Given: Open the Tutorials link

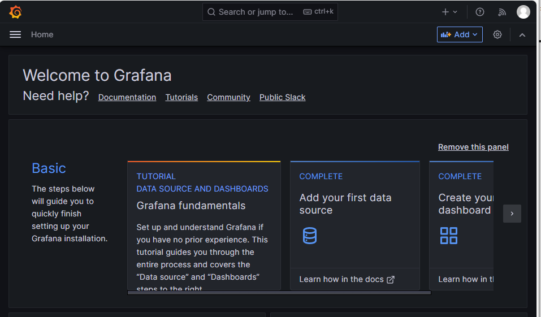Looking at the screenshot, I should (x=181, y=97).
